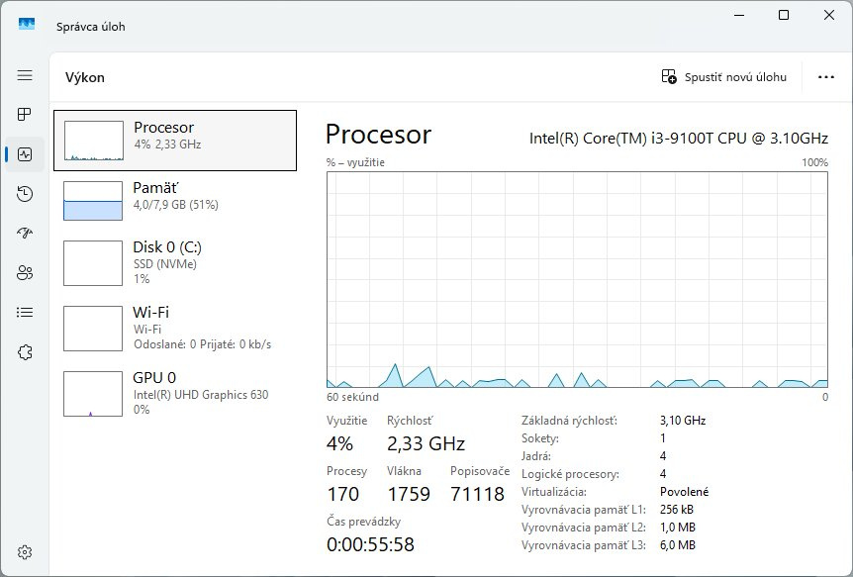Image resolution: width=853 pixels, height=577 pixels.
Task: Open the Details list icon
Action: pos(25,312)
